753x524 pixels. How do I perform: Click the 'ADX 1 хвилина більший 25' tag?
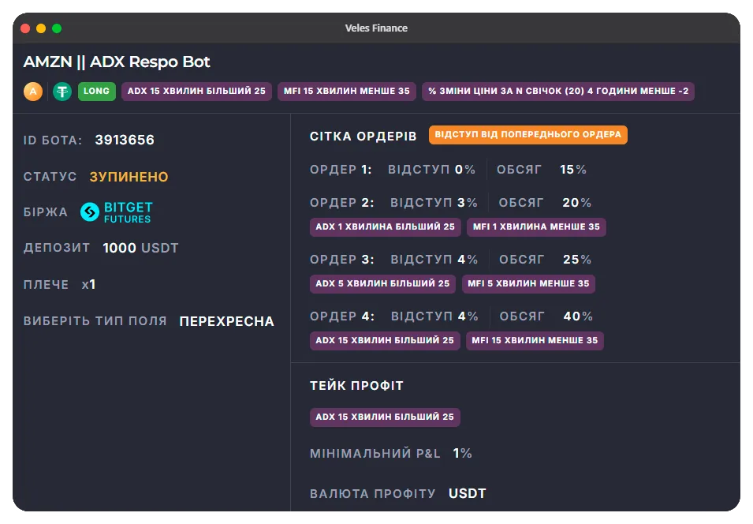pos(385,227)
